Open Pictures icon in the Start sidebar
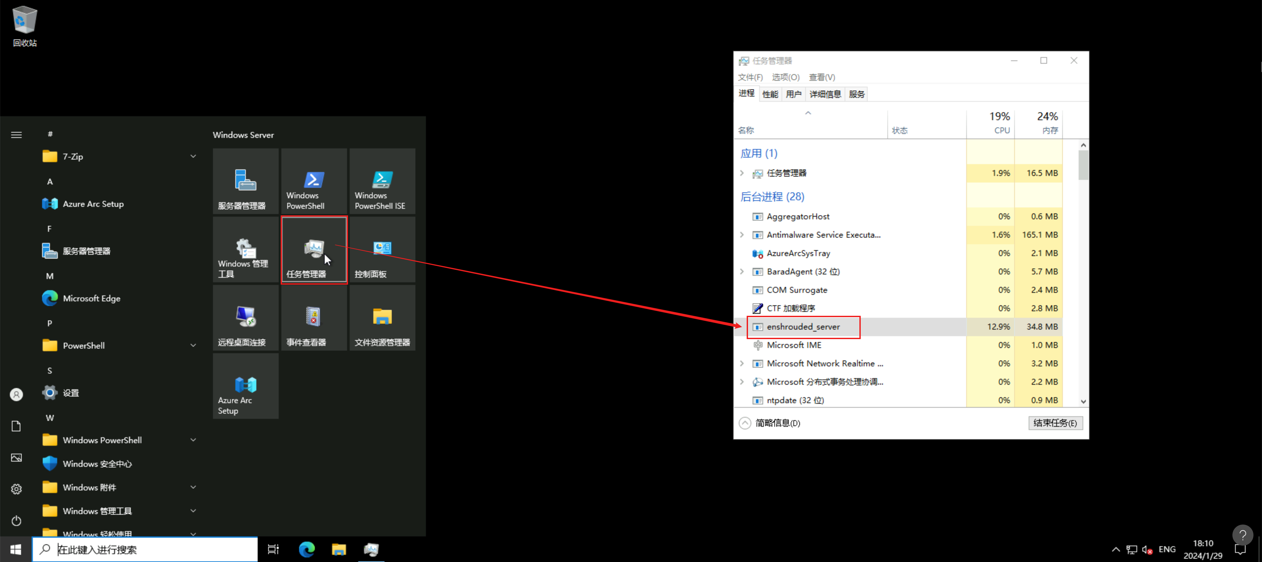This screenshot has width=1262, height=562. point(16,458)
